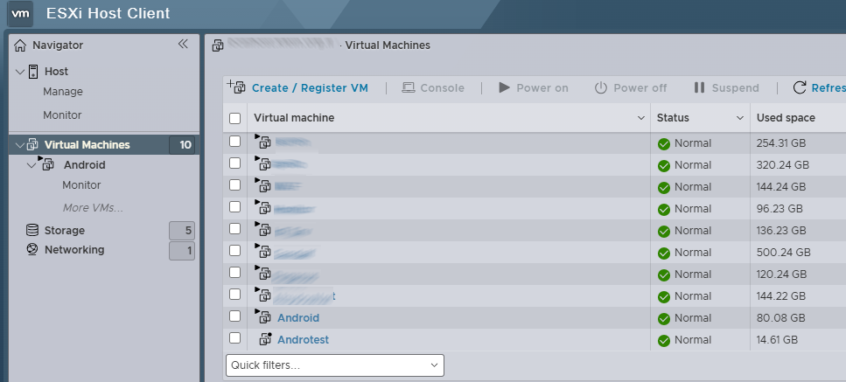Image resolution: width=846 pixels, height=382 pixels.
Task: Click the Virtual Machines icon in Navigator
Action: tap(32, 144)
